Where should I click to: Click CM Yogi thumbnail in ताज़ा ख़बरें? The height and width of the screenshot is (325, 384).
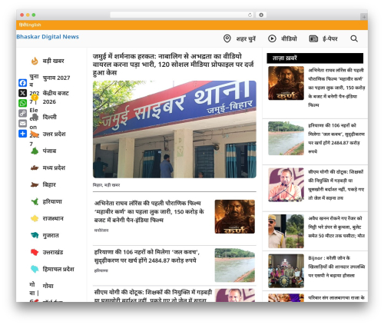click(x=286, y=184)
